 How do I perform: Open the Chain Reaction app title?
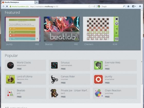coord(113,91)
